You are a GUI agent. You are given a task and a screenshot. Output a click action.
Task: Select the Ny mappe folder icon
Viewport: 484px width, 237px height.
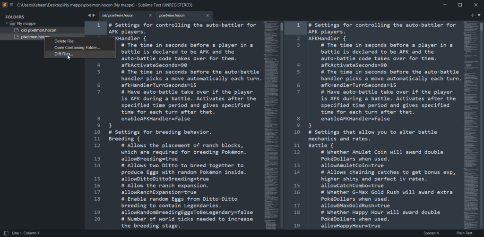[12, 24]
